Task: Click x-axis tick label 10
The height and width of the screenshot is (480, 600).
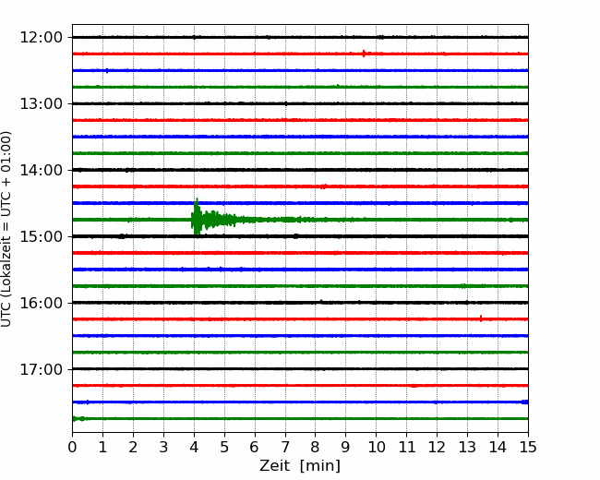Action: pyautogui.click(x=376, y=447)
